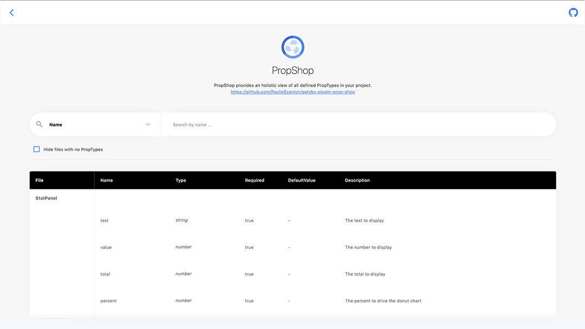Select the StatPanel file row
Image resolution: width=585 pixels, height=329 pixels.
46,198
